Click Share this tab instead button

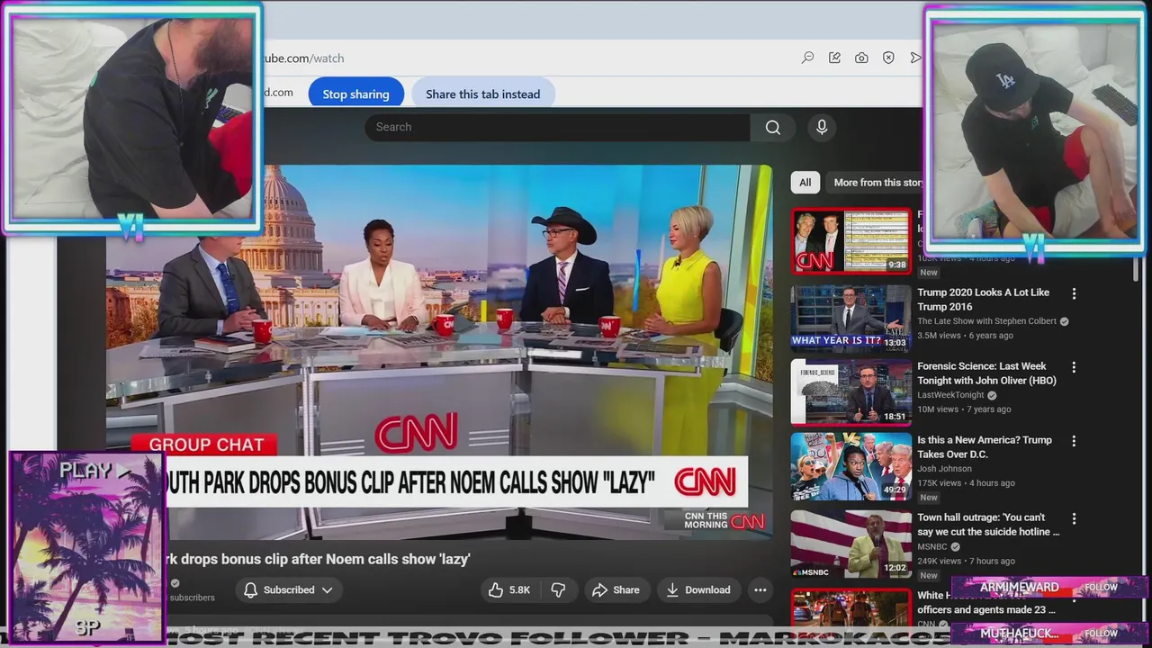pos(482,94)
